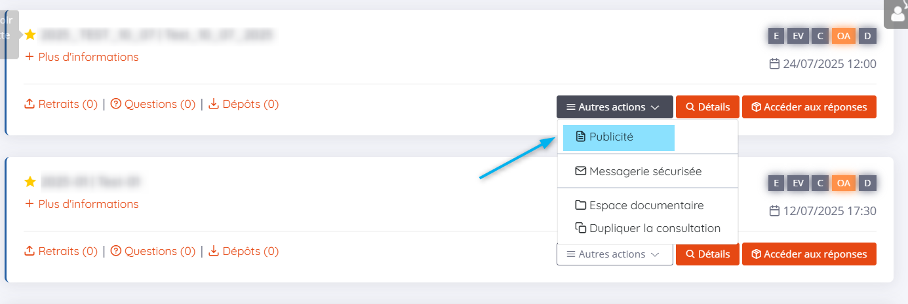Open Autres actions for second consultation

[614, 254]
